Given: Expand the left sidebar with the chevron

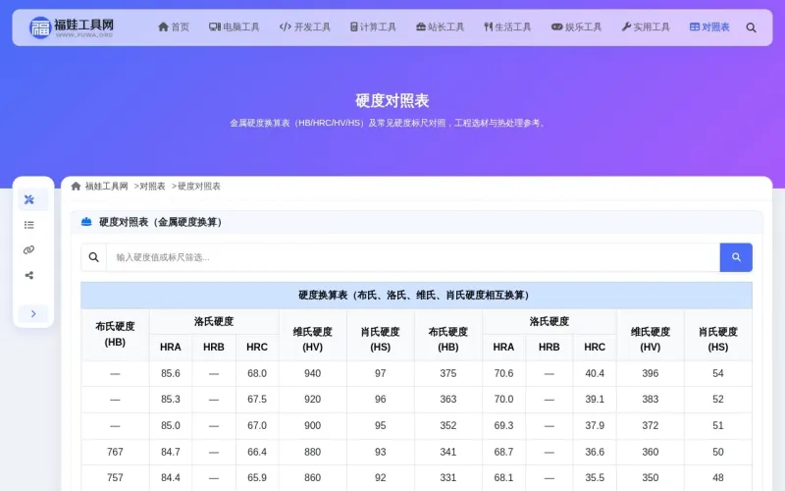Looking at the screenshot, I should 33,313.
